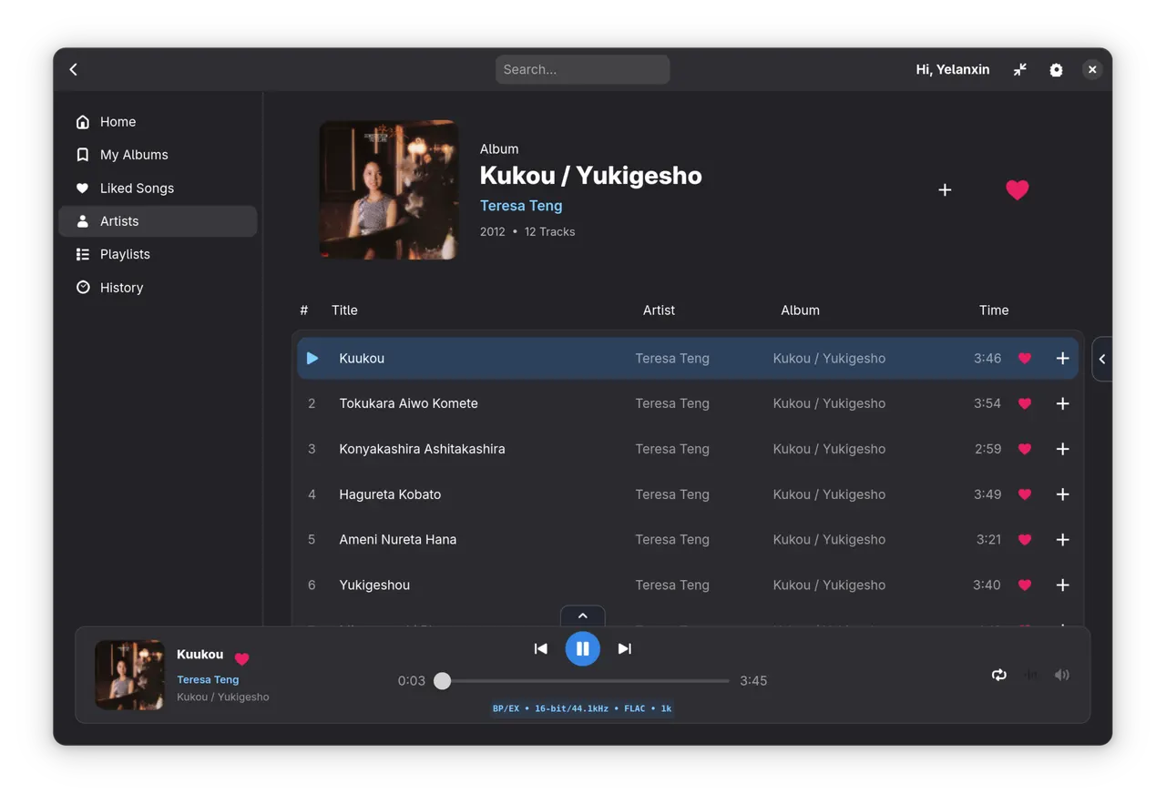Open Liked Songs in the sidebar

click(x=158, y=188)
